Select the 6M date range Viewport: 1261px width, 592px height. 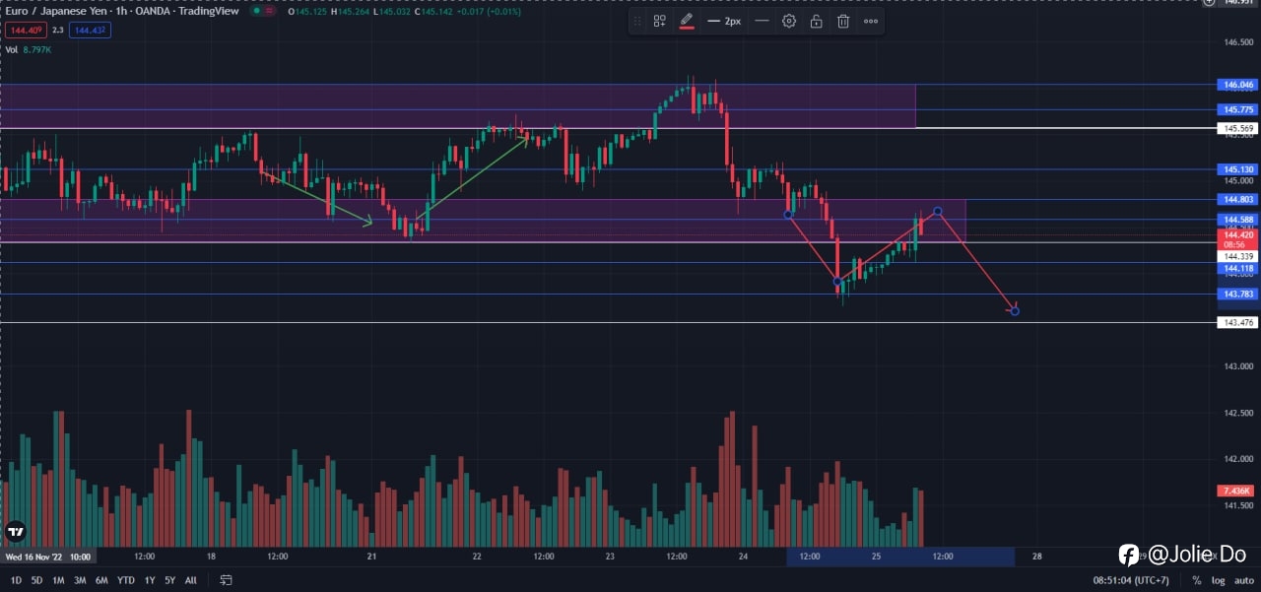(x=101, y=580)
